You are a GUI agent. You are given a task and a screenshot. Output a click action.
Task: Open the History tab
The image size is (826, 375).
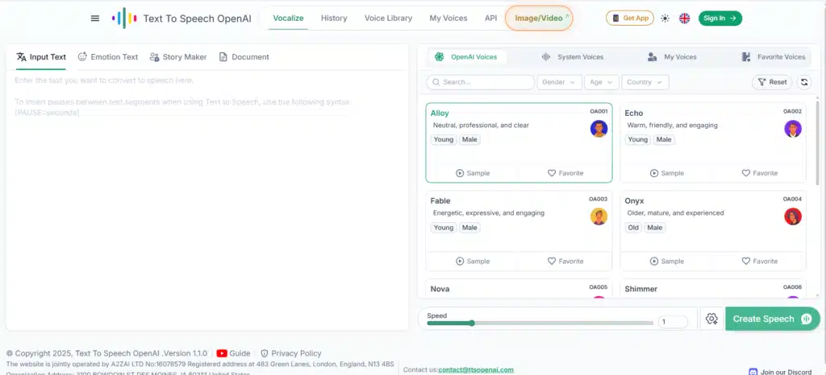pyautogui.click(x=334, y=18)
